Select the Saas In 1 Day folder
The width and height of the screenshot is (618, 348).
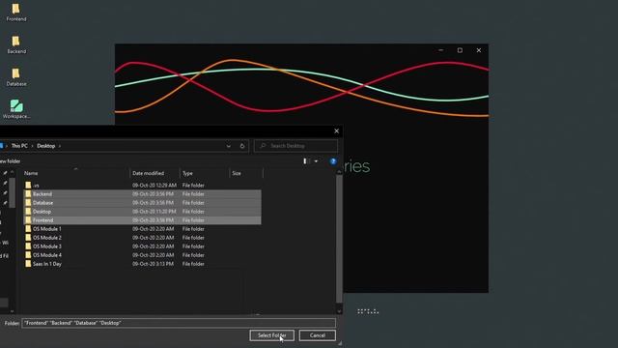pyautogui.click(x=142, y=264)
